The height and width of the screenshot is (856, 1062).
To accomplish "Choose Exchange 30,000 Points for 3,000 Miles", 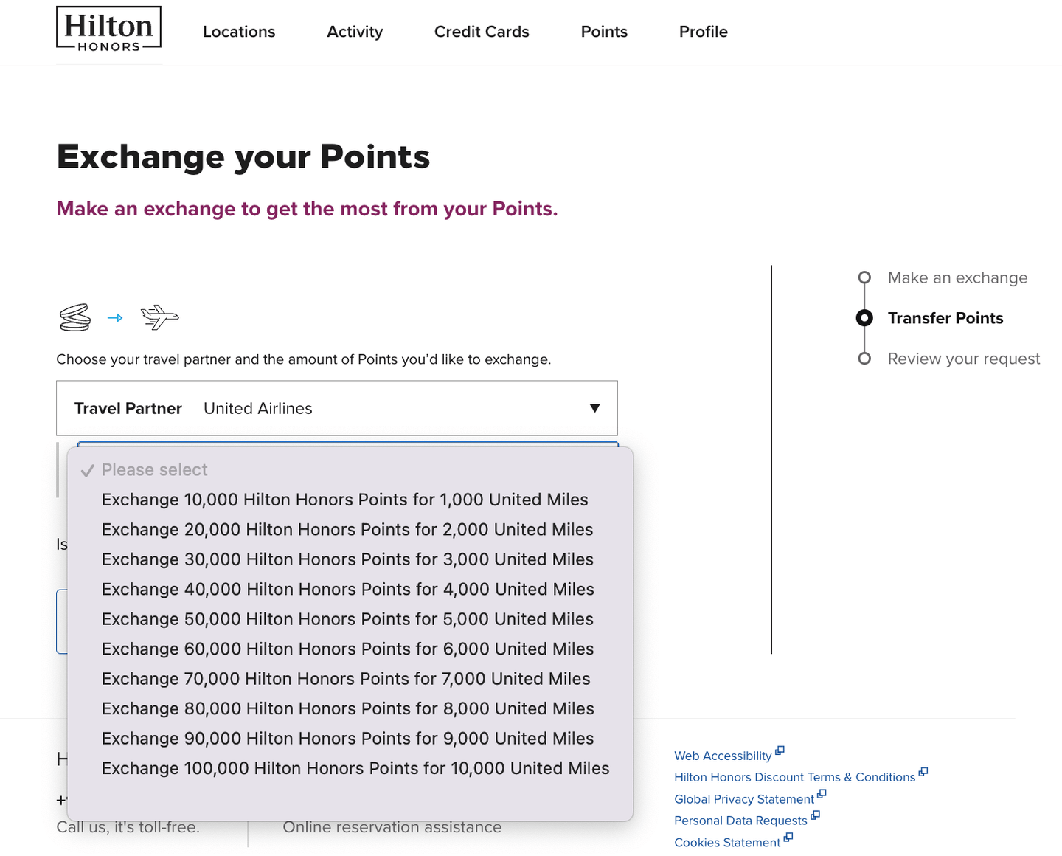I will (x=347, y=559).
